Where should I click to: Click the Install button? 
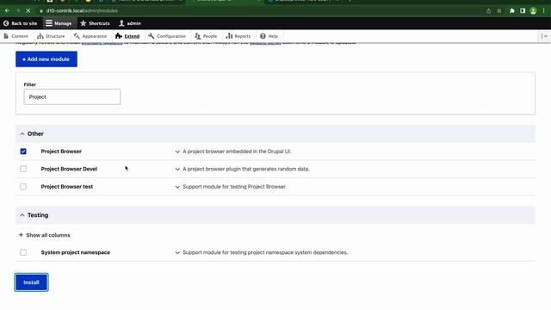31,282
